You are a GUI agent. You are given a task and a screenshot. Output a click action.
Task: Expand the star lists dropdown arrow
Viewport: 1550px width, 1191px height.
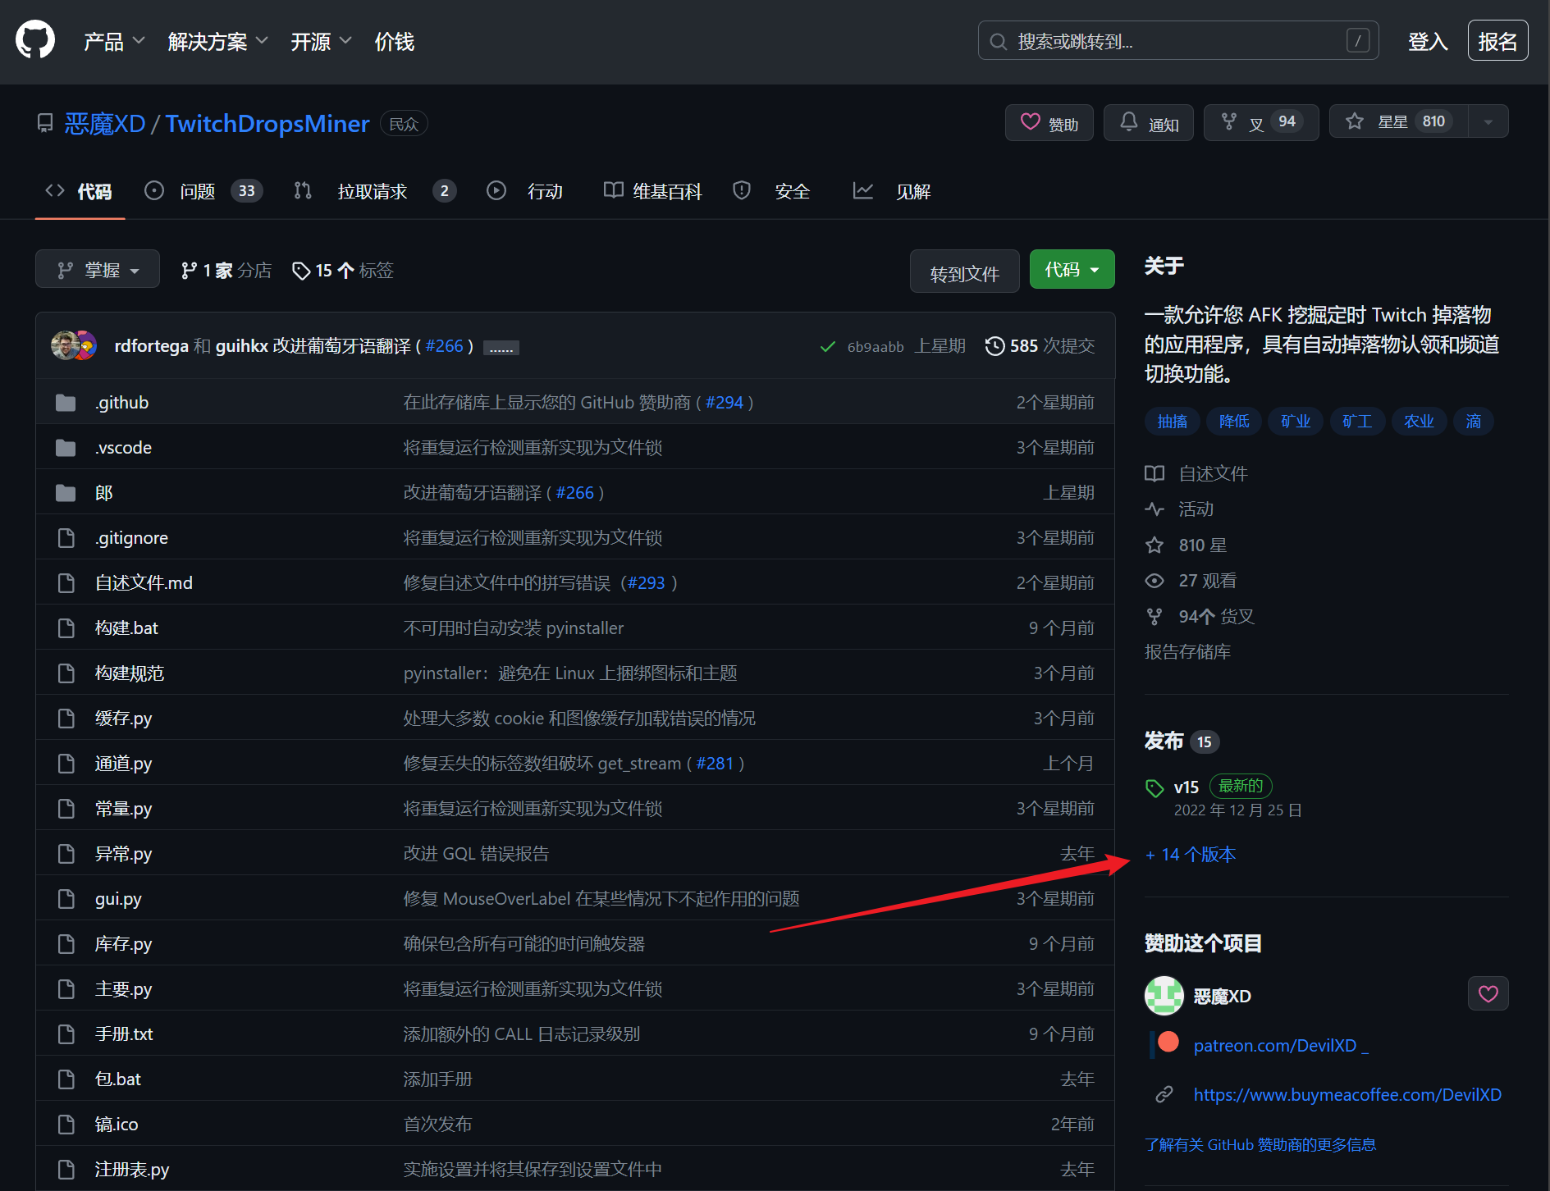pyautogui.click(x=1488, y=122)
